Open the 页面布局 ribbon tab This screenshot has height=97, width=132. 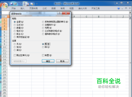(34, 8)
